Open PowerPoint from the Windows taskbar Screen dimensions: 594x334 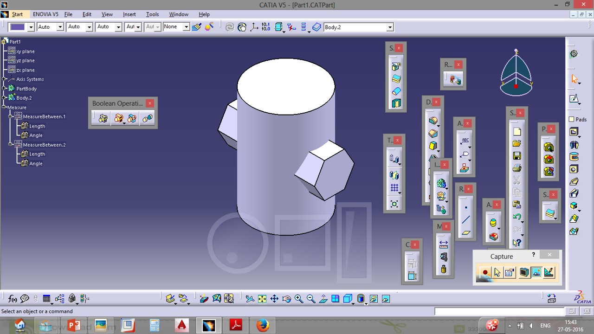tap(74, 325)
